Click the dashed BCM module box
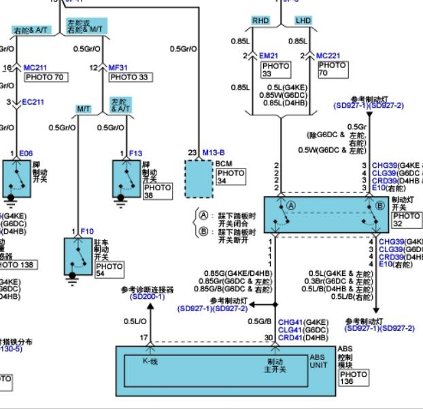The image size is (423, 409). [199, 179]
